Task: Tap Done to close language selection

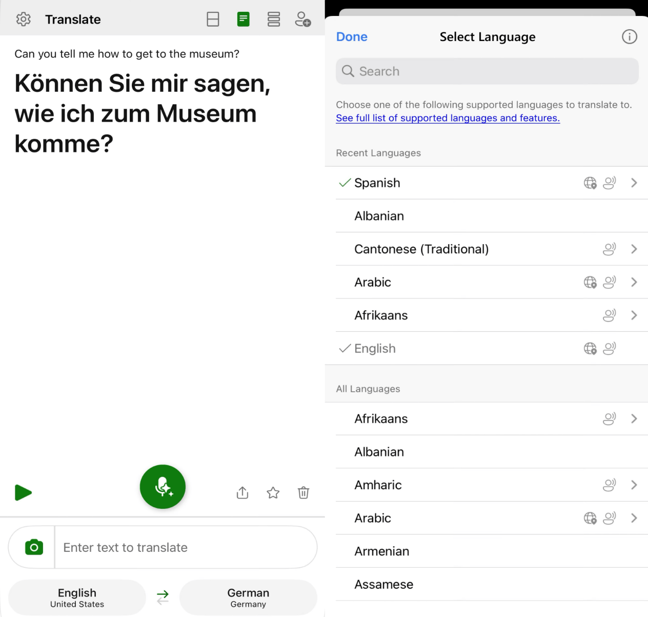Action: click(x=352, y=37)
